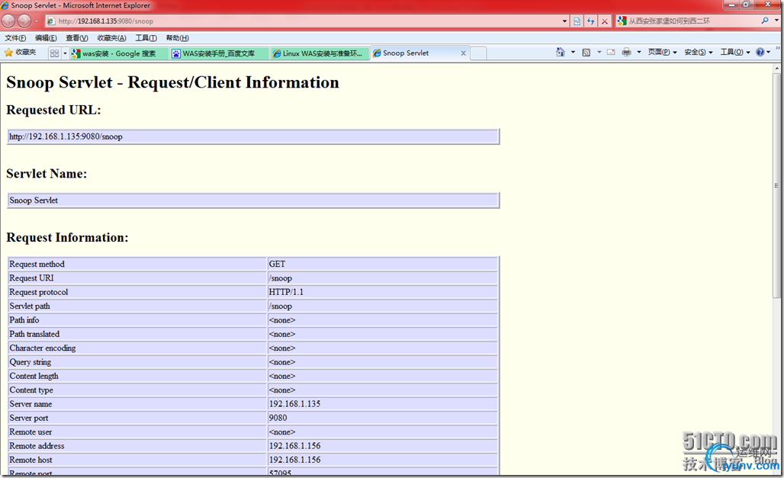Click the vertical scrollbar thumb
Image resolution: width=784 pixels, height=478 pixels.
776,185
